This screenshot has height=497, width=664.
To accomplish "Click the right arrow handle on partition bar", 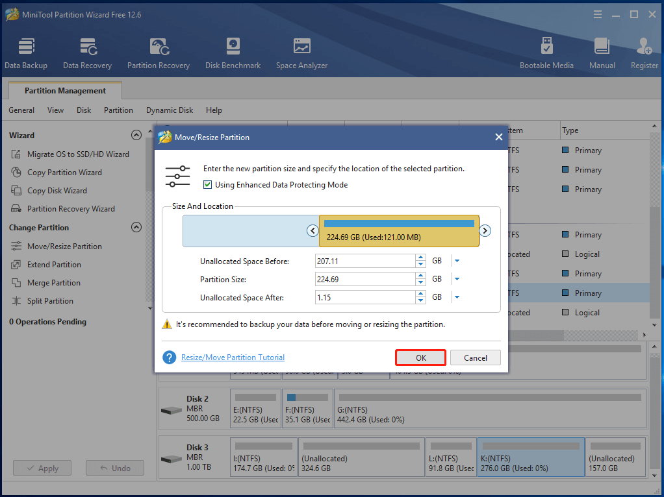I will pyautogui.click(x=485, y=230).
